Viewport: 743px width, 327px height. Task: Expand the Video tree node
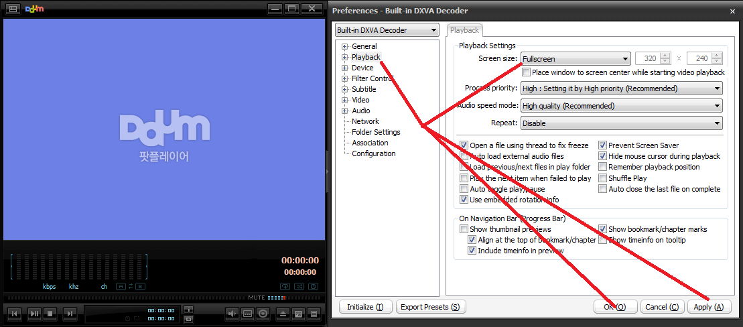pos(344,100)
